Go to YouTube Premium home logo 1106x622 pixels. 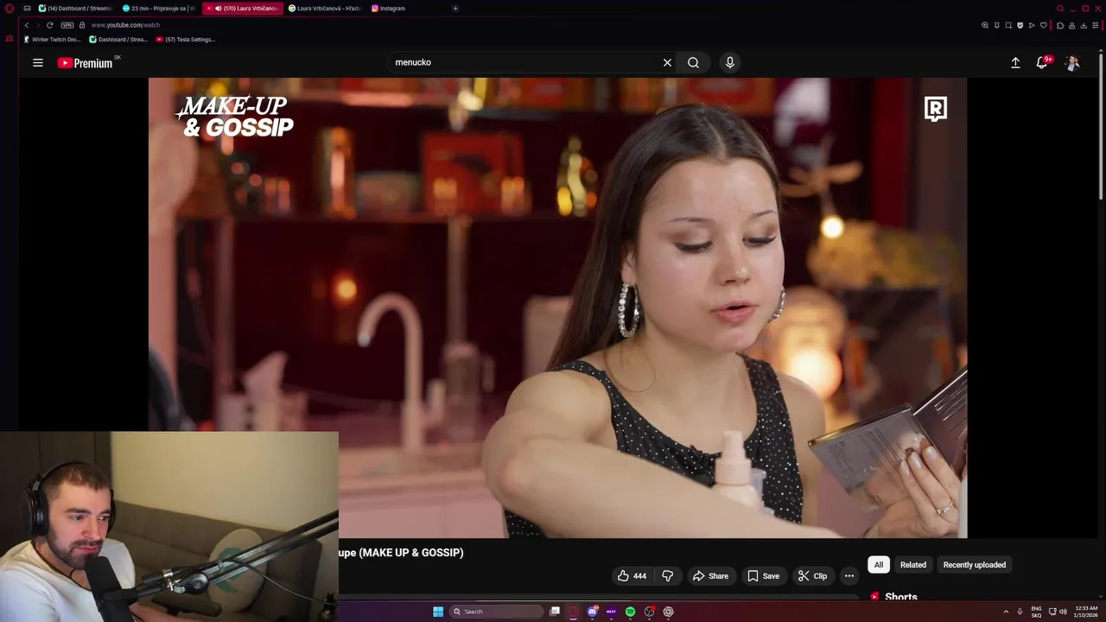[x=85, y=62]
